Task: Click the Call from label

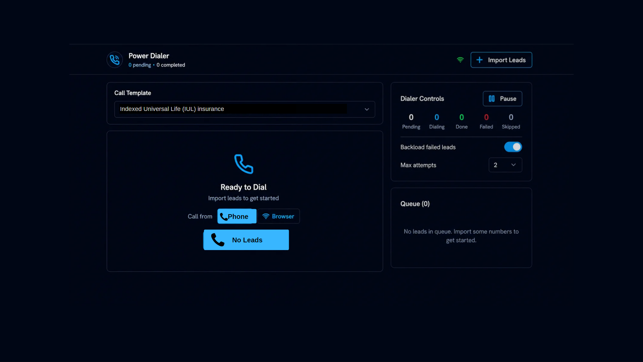Action: coord(200,217)
